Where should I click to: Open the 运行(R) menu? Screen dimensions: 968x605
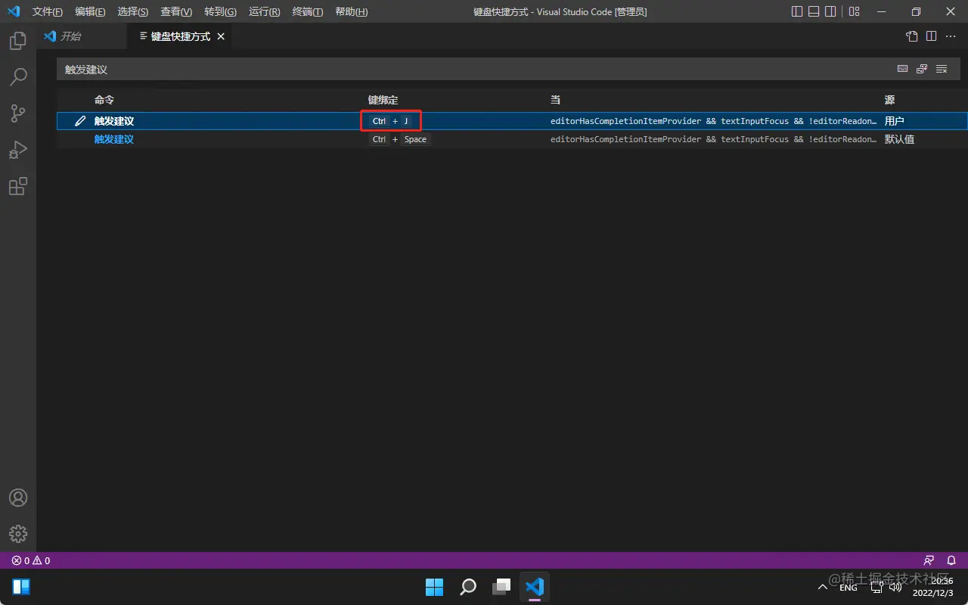click(x=264, y=12)
